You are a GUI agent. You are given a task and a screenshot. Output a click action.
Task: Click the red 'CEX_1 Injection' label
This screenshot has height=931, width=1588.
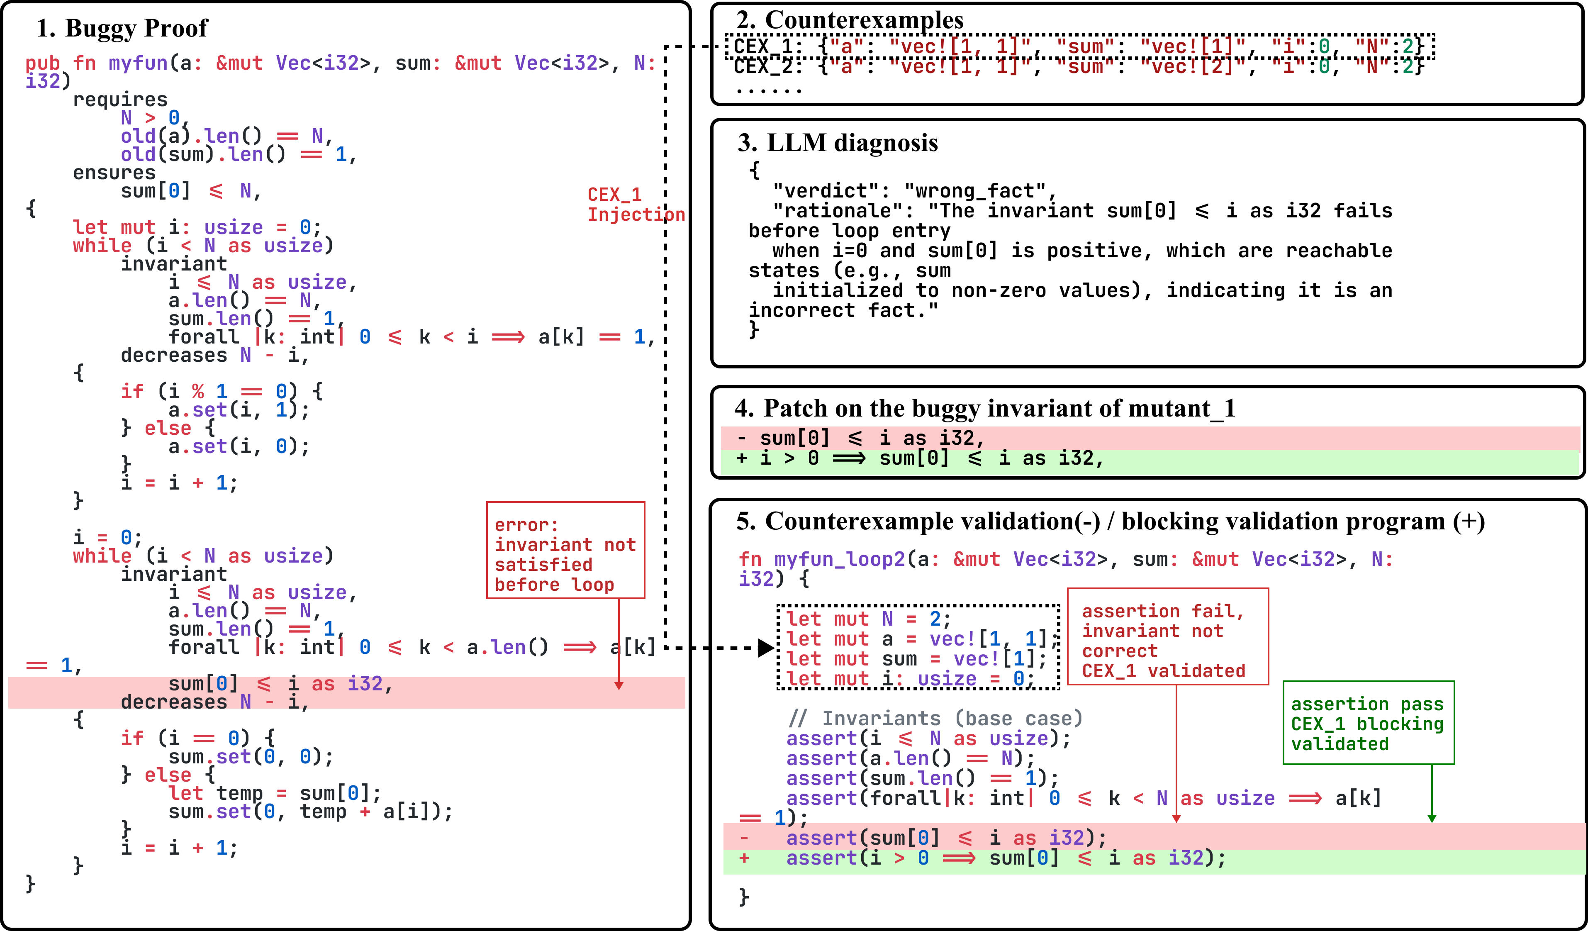tap(636, 204)
